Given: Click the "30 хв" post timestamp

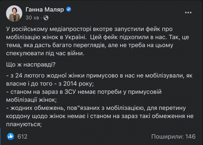Looking at the screenshot, I should click(32, 17).
